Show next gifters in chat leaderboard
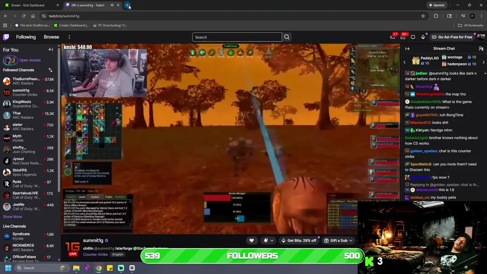The image size is (487, 274). point(484,62)
